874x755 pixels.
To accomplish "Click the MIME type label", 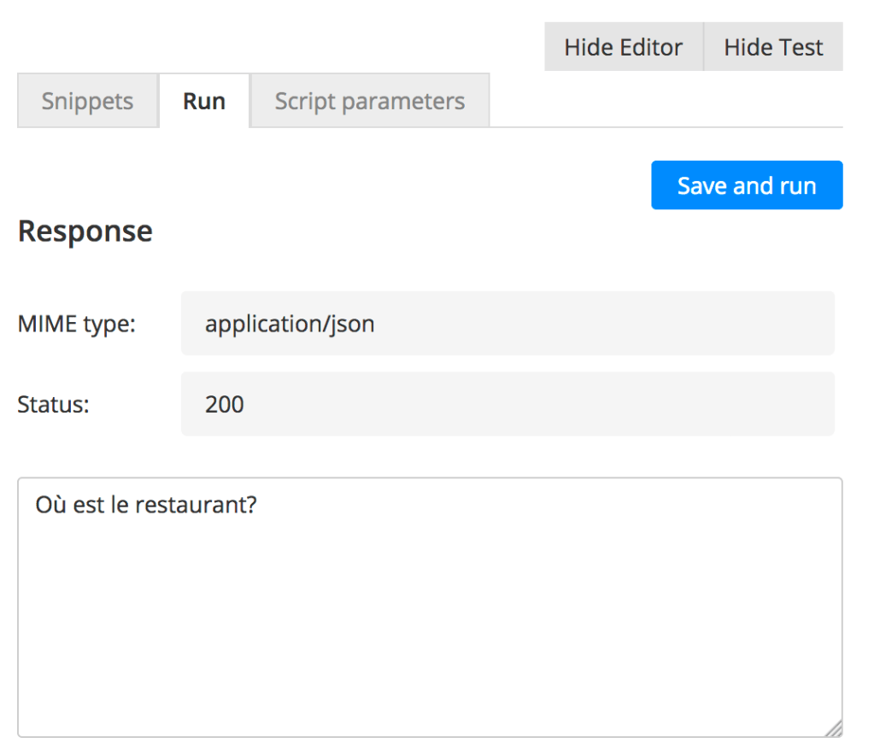I will point(73,324).
